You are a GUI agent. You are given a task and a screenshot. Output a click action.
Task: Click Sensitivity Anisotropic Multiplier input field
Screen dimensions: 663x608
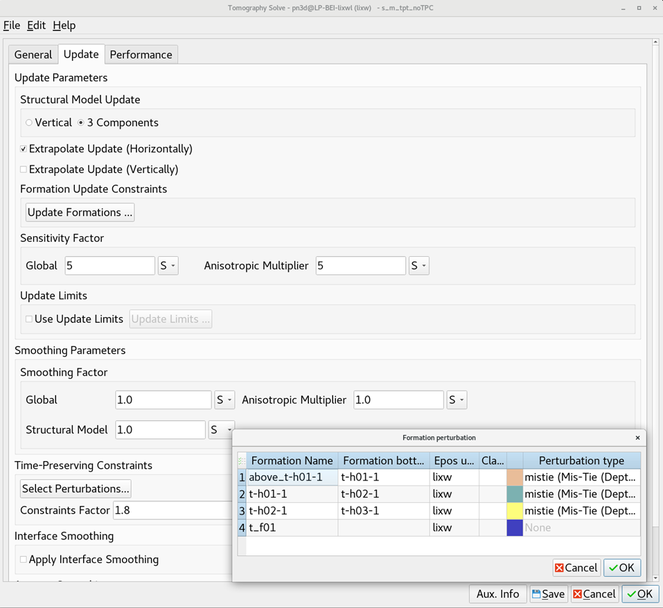pyautogui.click(x=361, y=266)
